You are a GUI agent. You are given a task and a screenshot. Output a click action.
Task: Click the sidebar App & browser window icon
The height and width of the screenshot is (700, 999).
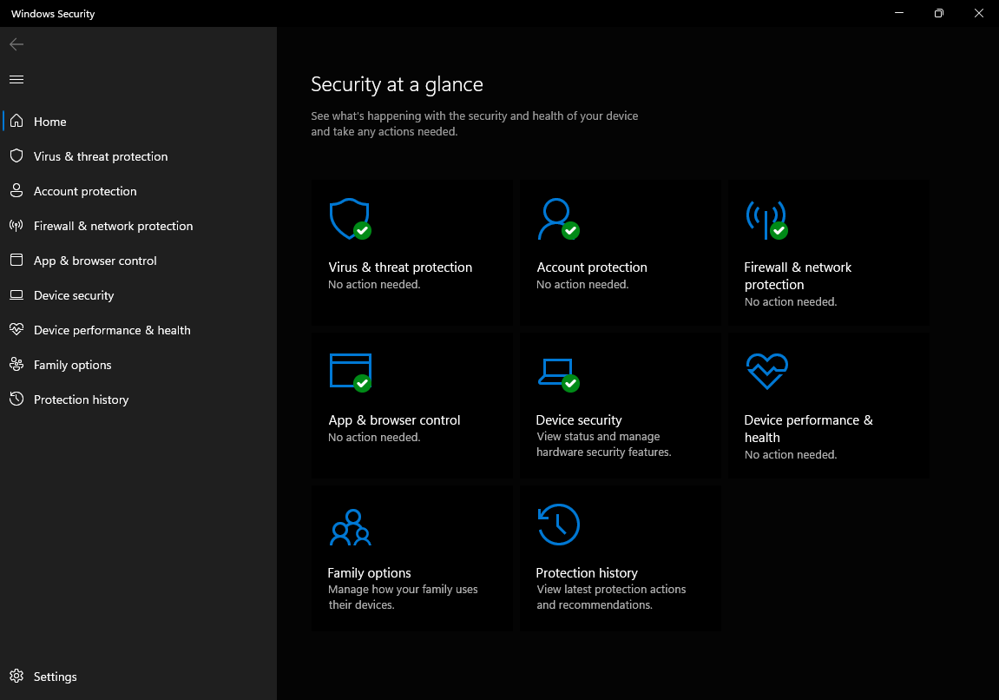click(16, 260)
